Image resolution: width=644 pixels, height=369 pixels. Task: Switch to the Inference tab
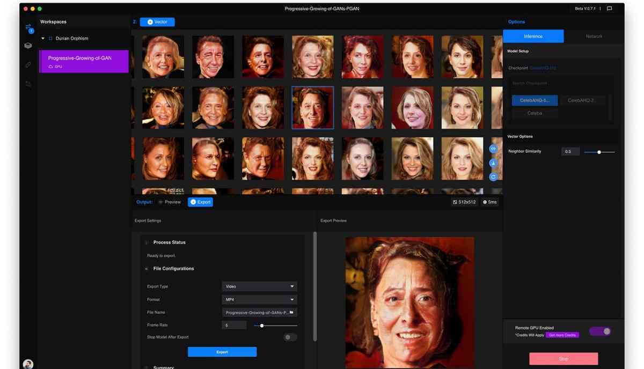coord(533,36)
